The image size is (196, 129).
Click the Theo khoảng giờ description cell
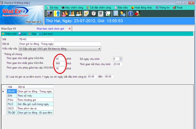[x=35, y=100]
